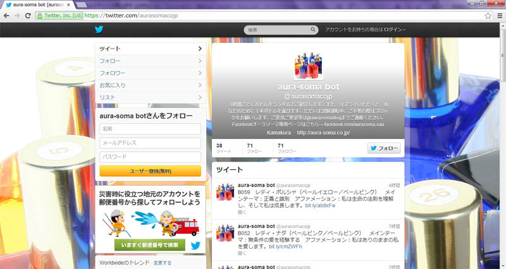Image resolution: width=506 pixels, height=269 pixels.
Task: Open the フォロワー sidebar item
Action: 151,73
